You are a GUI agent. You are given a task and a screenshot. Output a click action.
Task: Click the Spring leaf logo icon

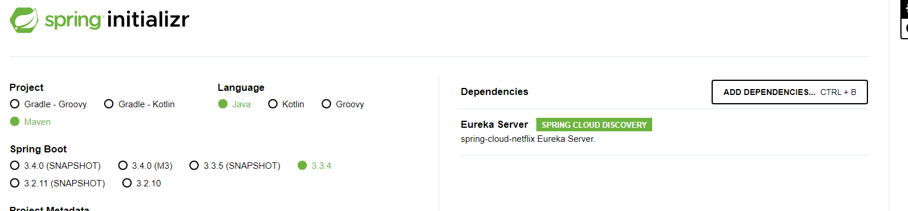tap(25, 20)
